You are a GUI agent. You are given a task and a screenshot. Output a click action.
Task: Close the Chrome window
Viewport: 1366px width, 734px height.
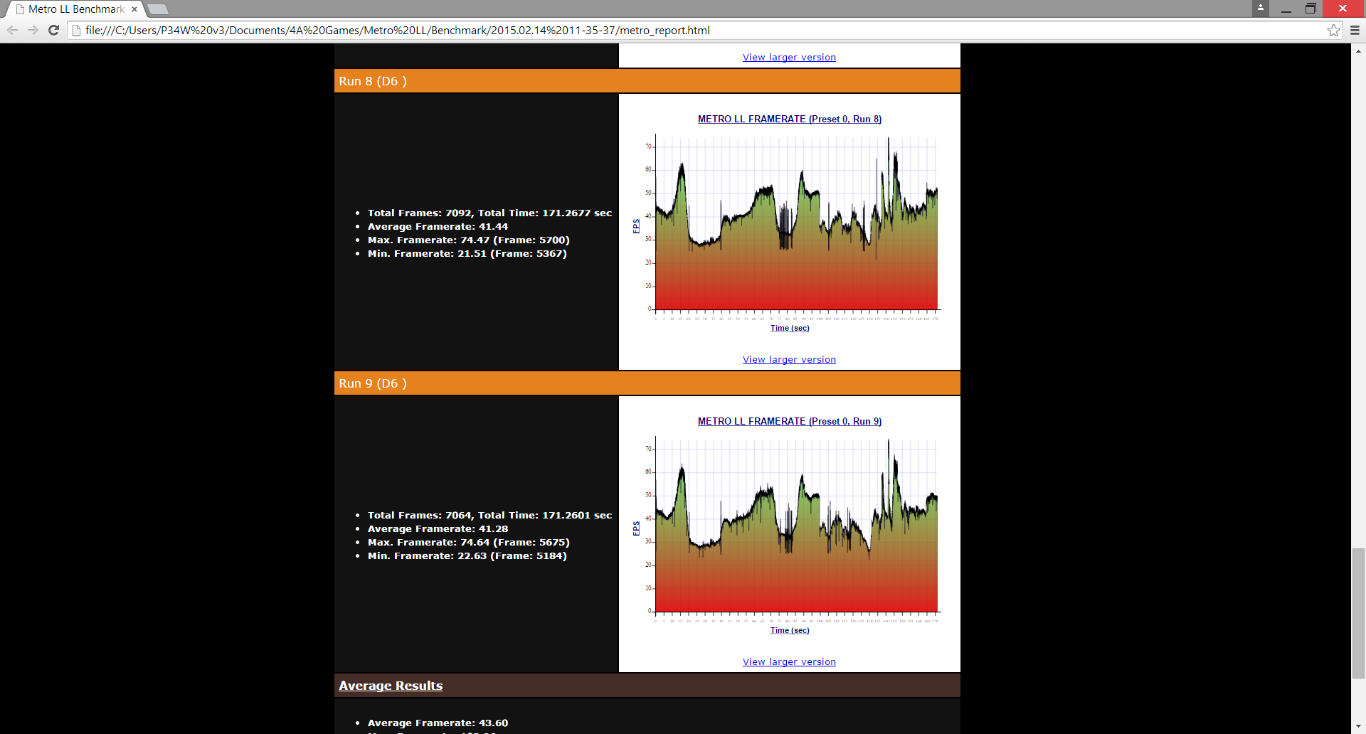1343,9
